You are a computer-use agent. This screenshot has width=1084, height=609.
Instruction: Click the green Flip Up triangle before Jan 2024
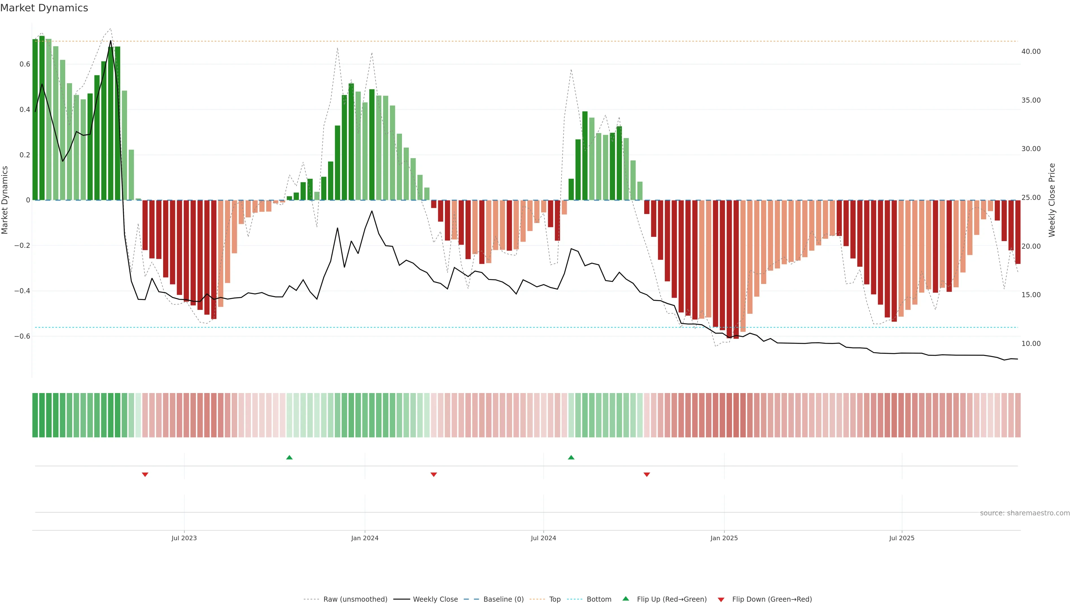[x=289, y=457]
